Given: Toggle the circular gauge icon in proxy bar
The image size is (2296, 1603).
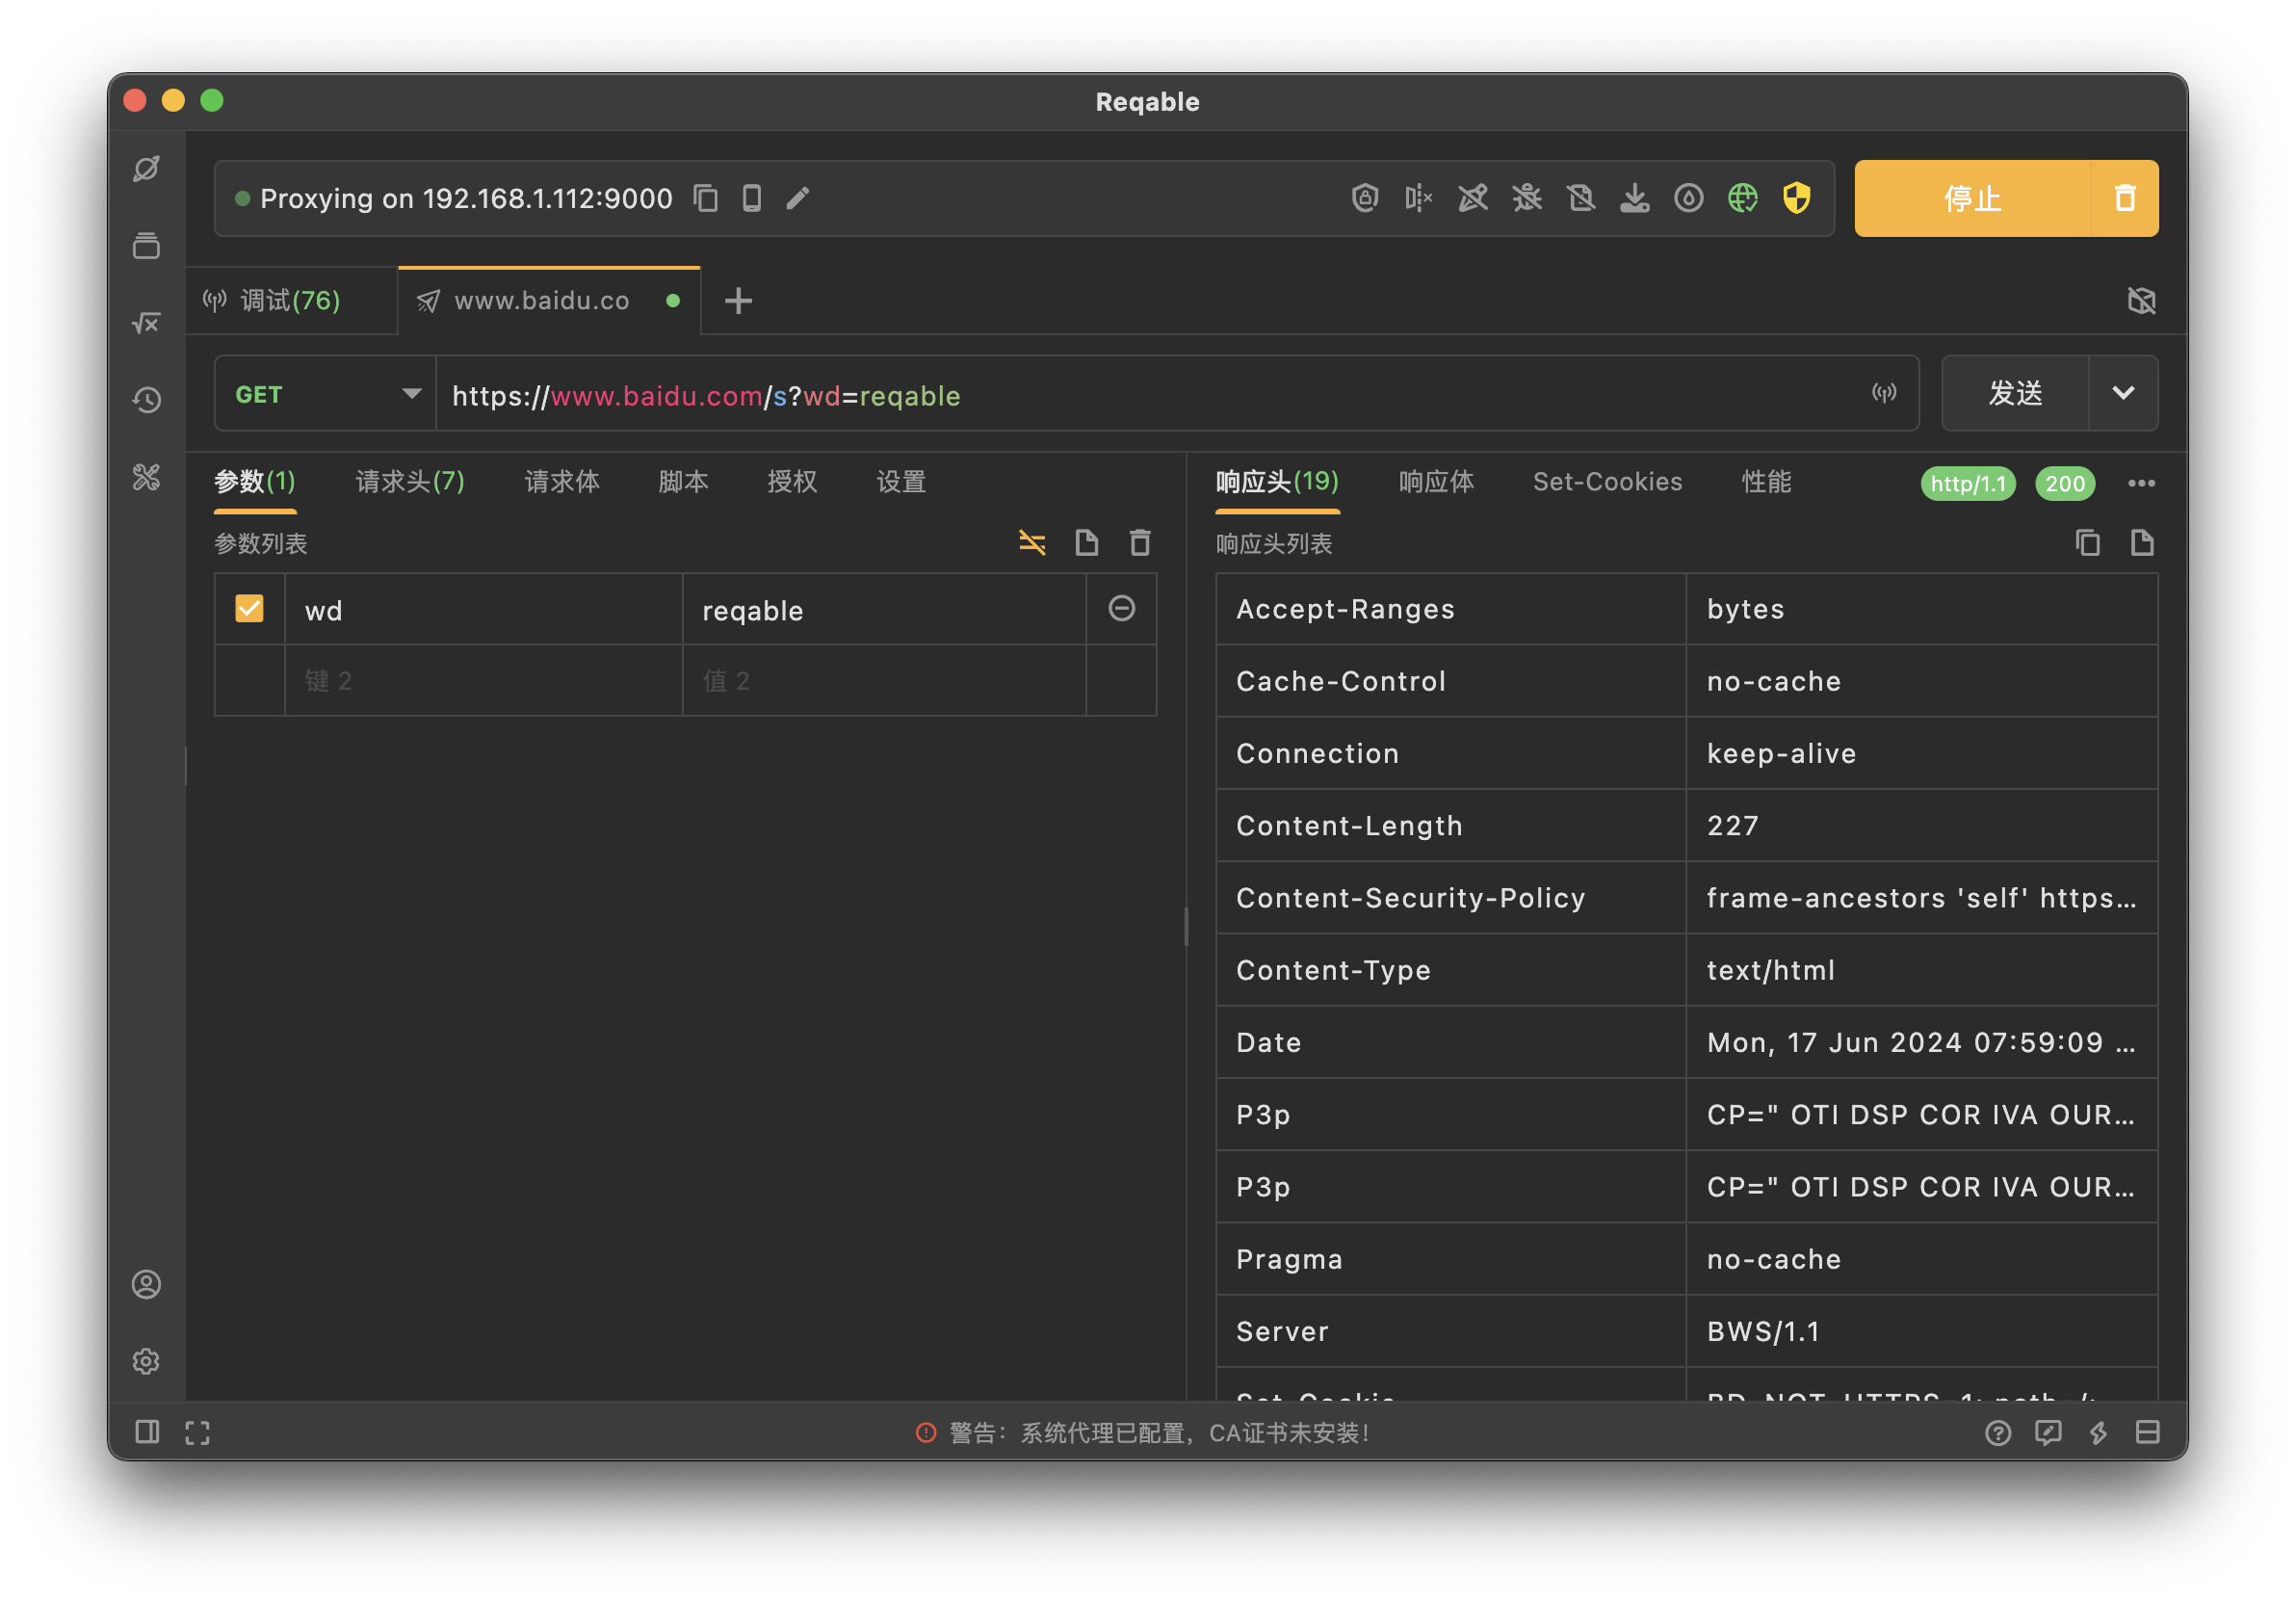Looking at the screenshot, I should coord(1689,198).
